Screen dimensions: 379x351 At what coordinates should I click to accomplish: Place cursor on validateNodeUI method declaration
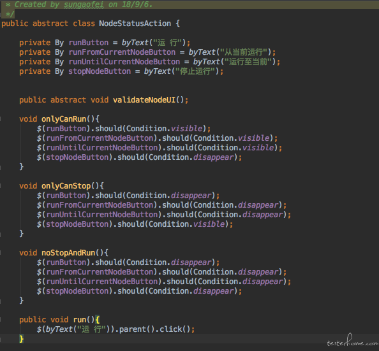144,100
